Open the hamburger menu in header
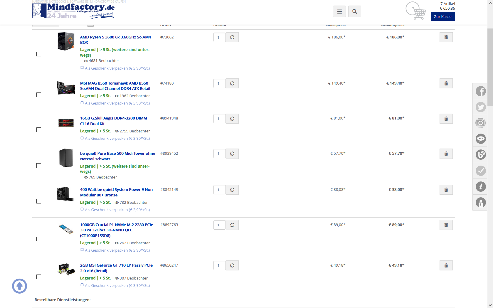Image resolution: width=493 pixels, height=308 pixels. point(339,11)
